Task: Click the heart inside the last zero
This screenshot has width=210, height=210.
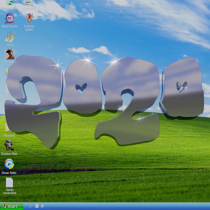Action: point(181,86)
